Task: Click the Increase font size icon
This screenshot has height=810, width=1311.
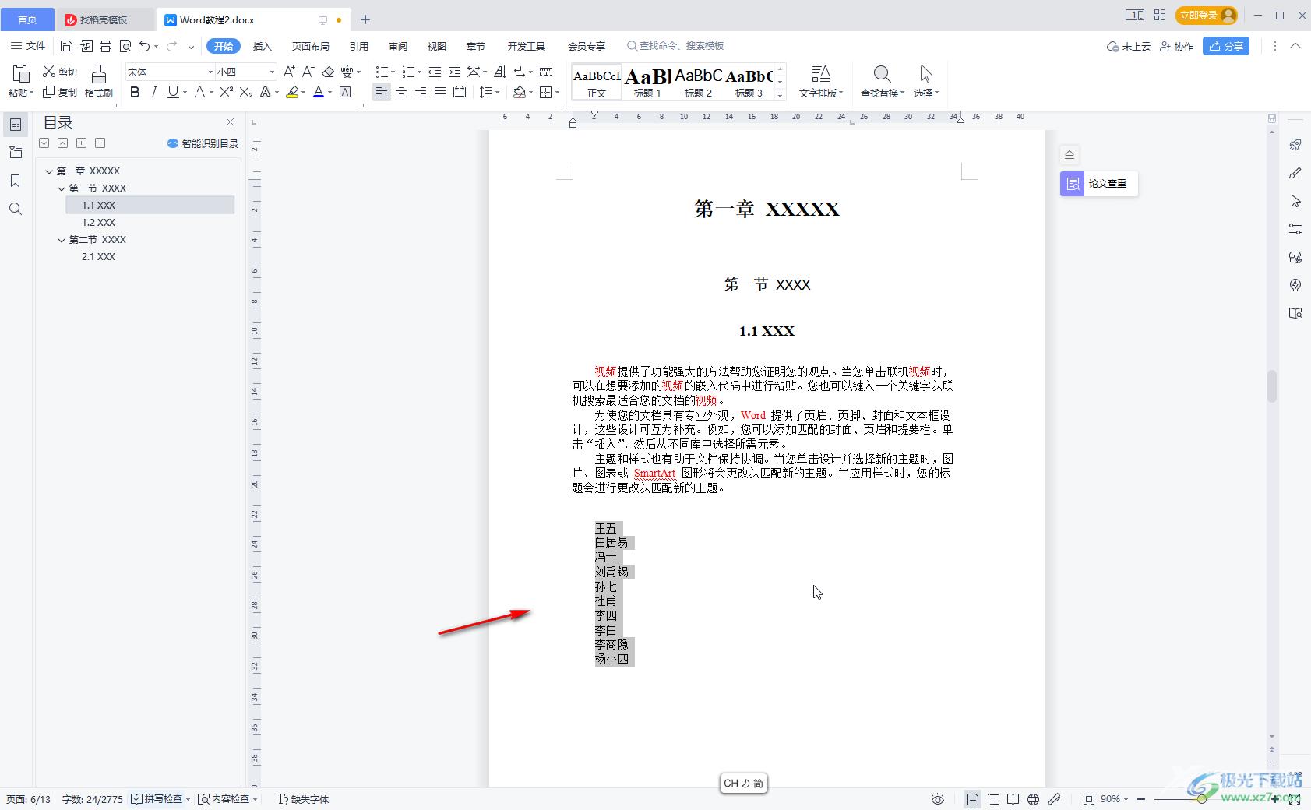Action: 289,72
